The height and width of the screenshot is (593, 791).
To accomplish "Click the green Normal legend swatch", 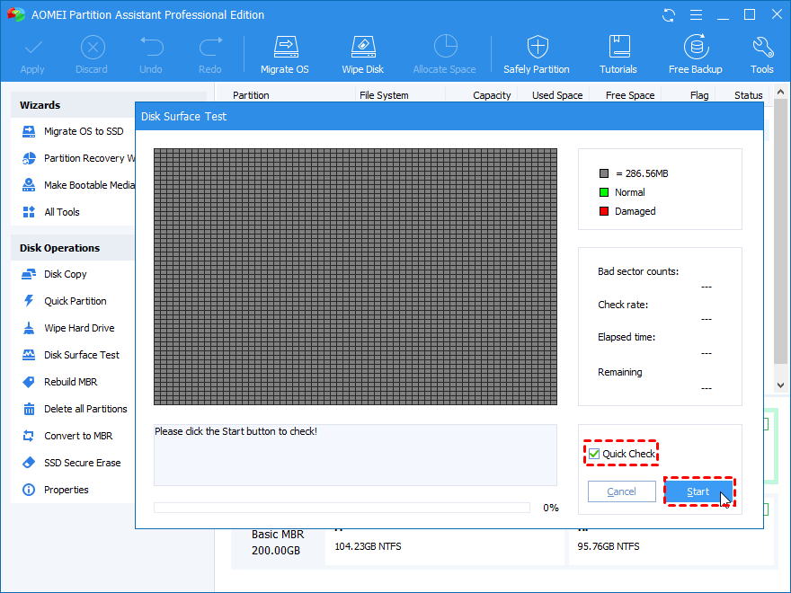I will click(604, 192).
